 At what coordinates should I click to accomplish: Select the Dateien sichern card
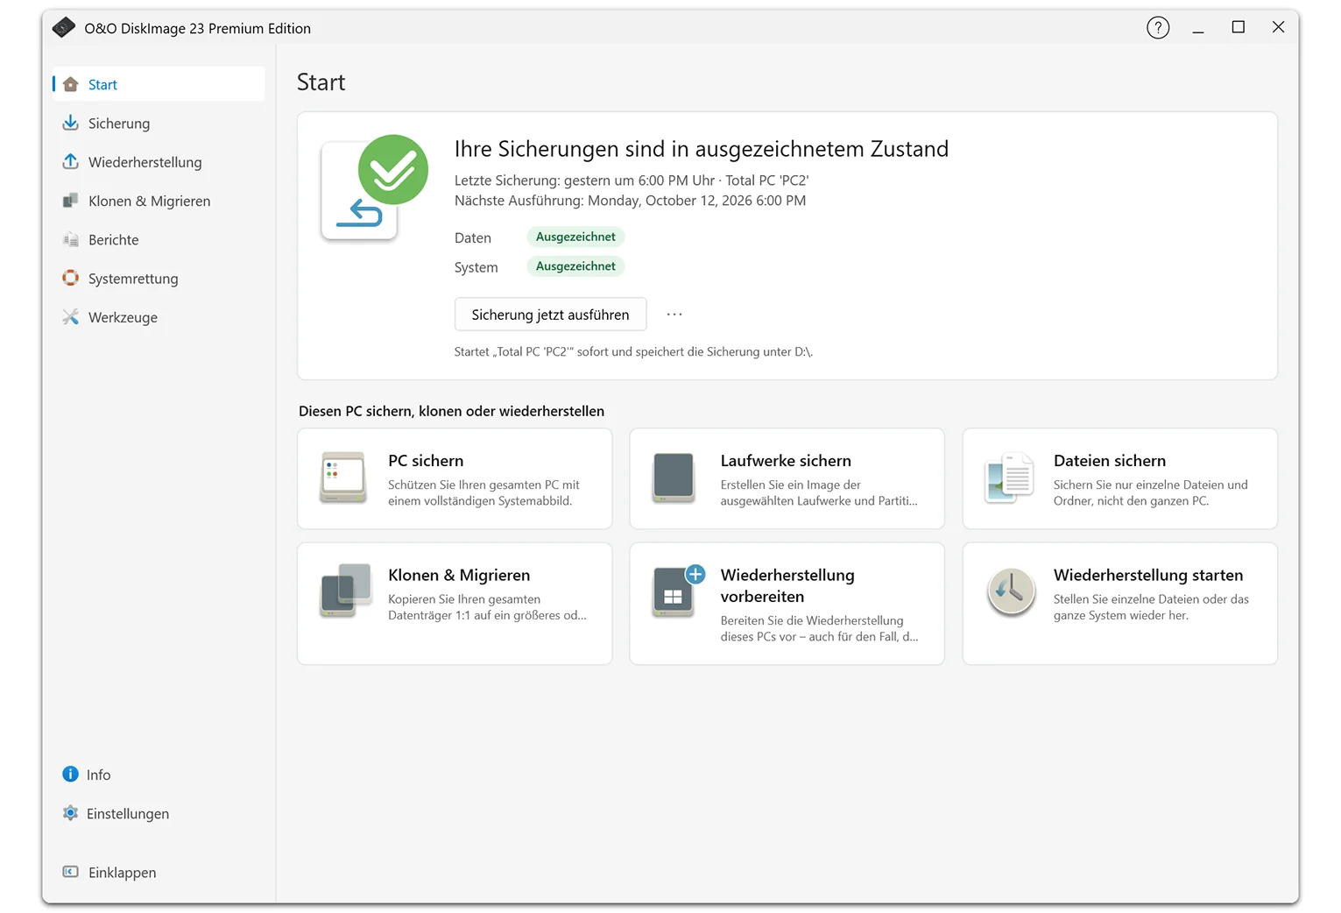point(1119,478)
